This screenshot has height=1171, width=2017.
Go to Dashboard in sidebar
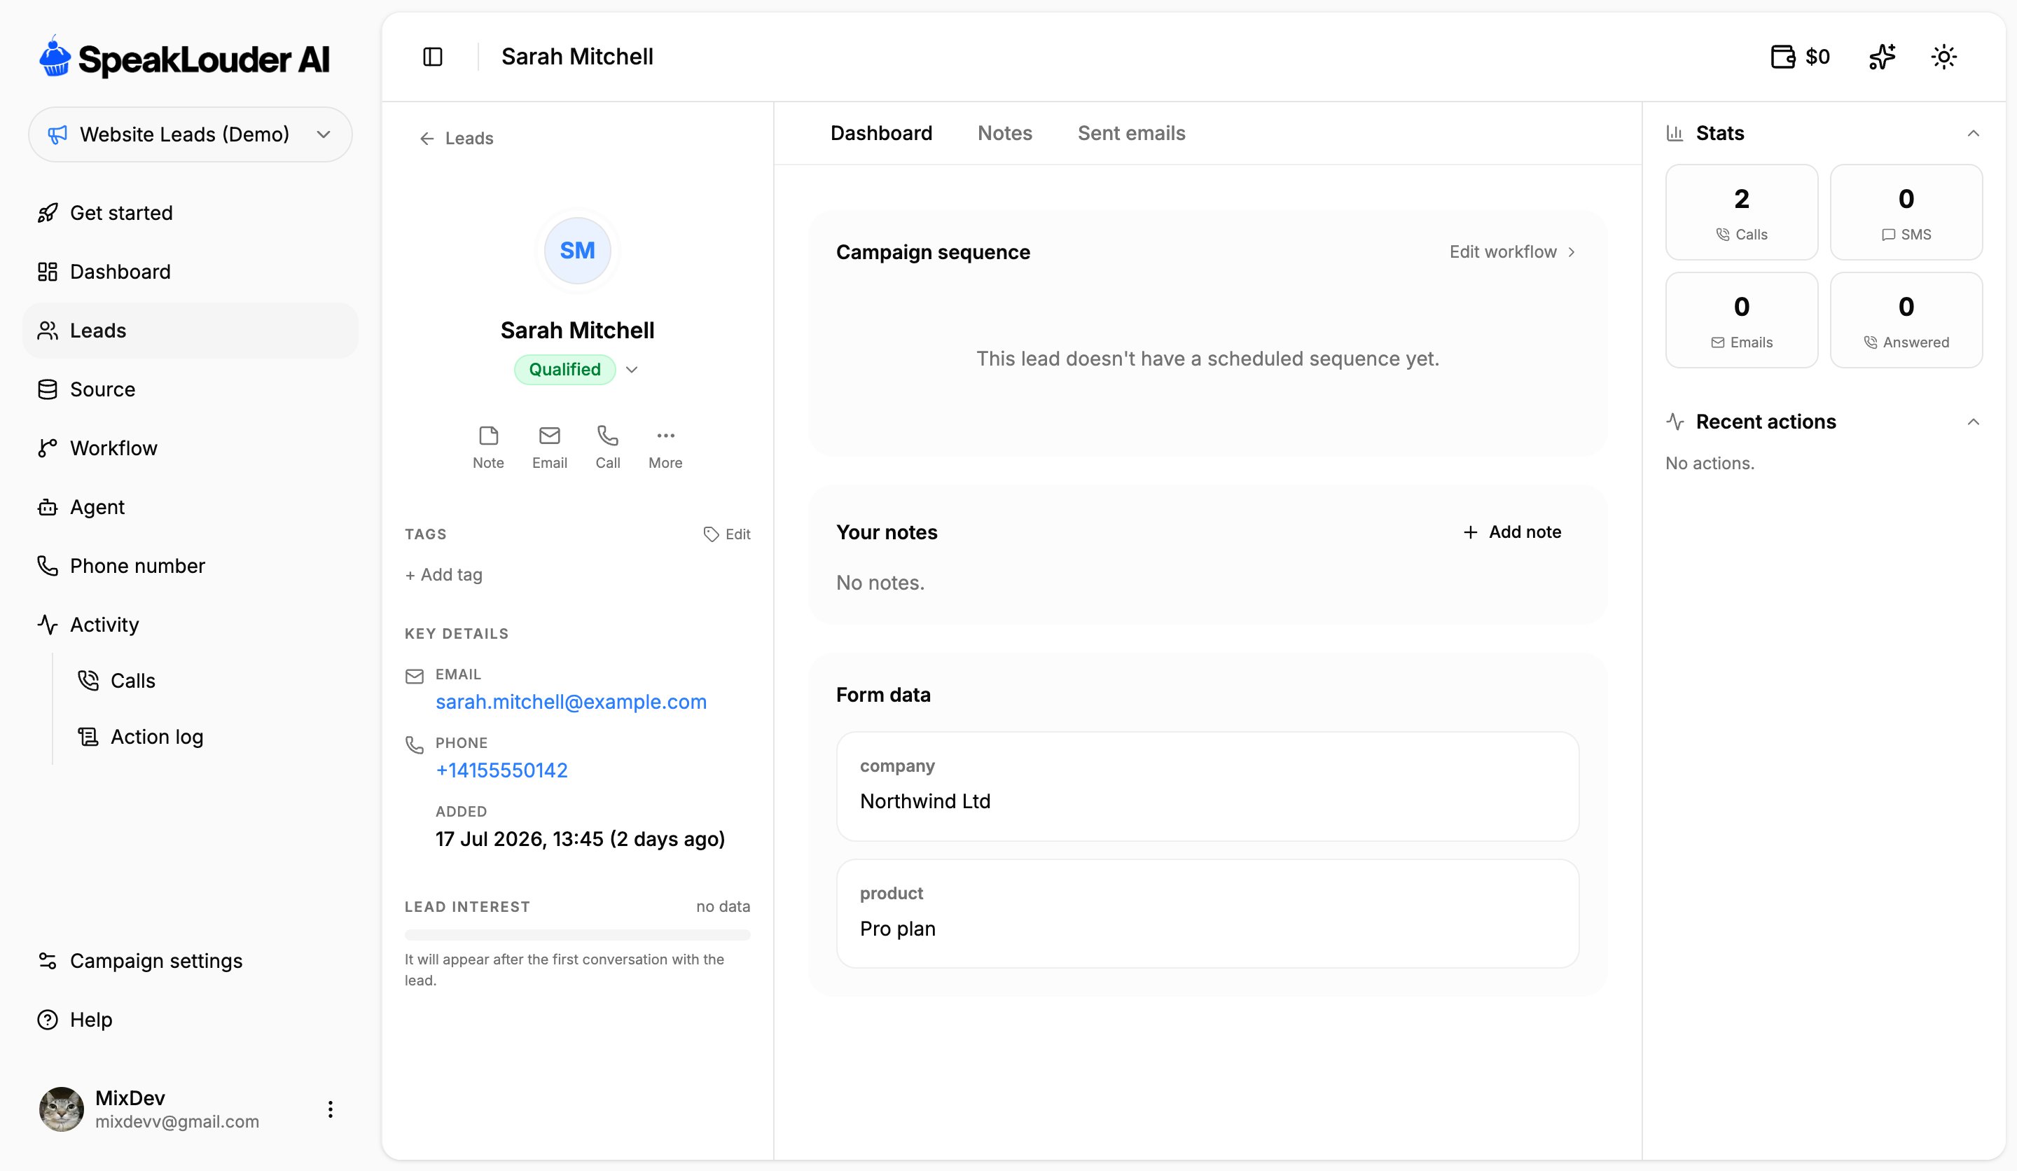click(x=190, y=271)
